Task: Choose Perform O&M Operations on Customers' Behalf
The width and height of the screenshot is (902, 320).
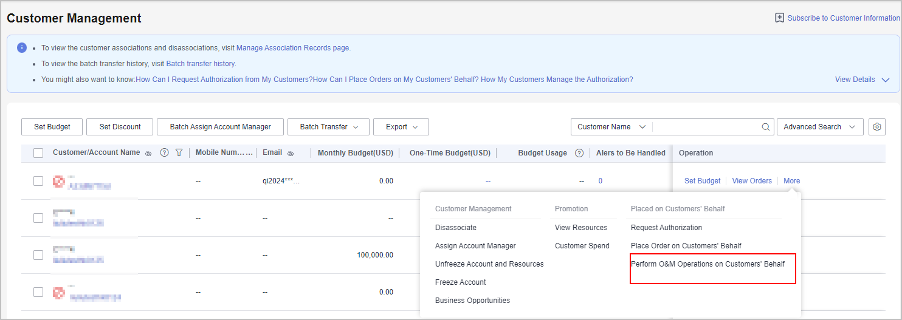Action: pyautogui.click(x=707, y=264)
